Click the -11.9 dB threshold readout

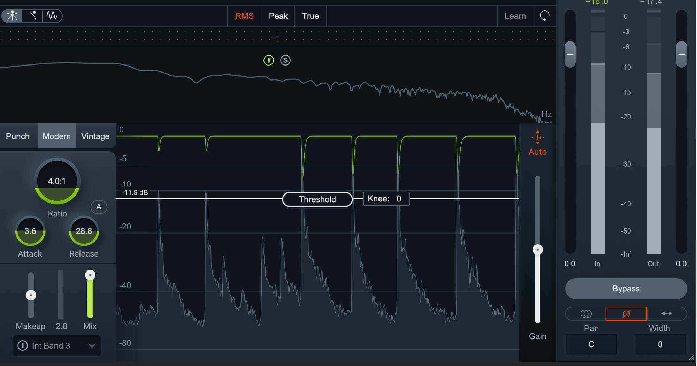click(135, 192)
